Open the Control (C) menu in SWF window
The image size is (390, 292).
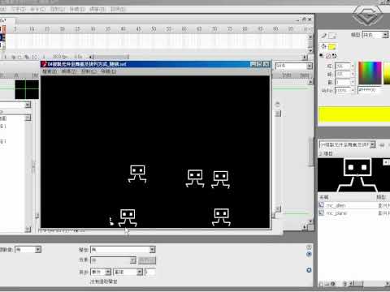89,71
